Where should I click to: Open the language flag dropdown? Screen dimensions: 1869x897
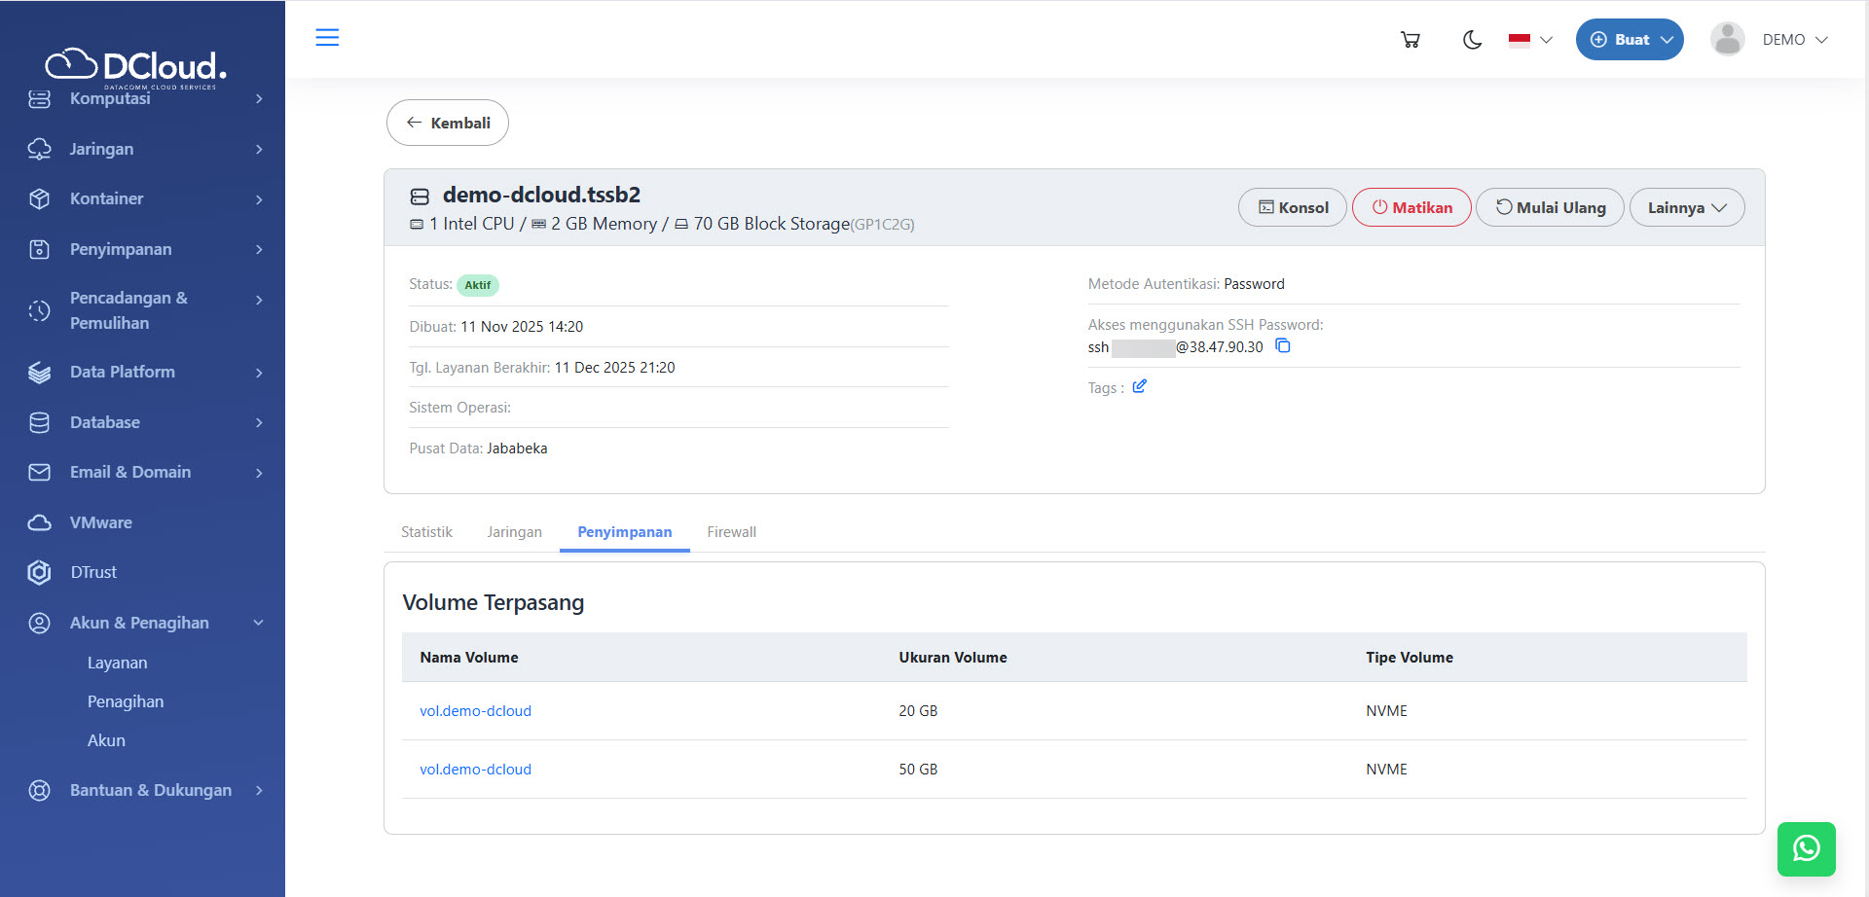click(x=1529, y=40)
